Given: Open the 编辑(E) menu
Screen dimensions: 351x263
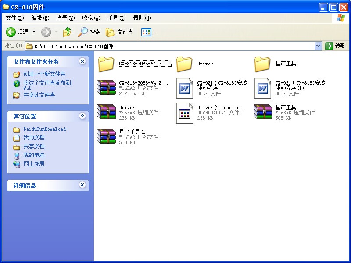Looking at the screenshot, I should 40,18.
